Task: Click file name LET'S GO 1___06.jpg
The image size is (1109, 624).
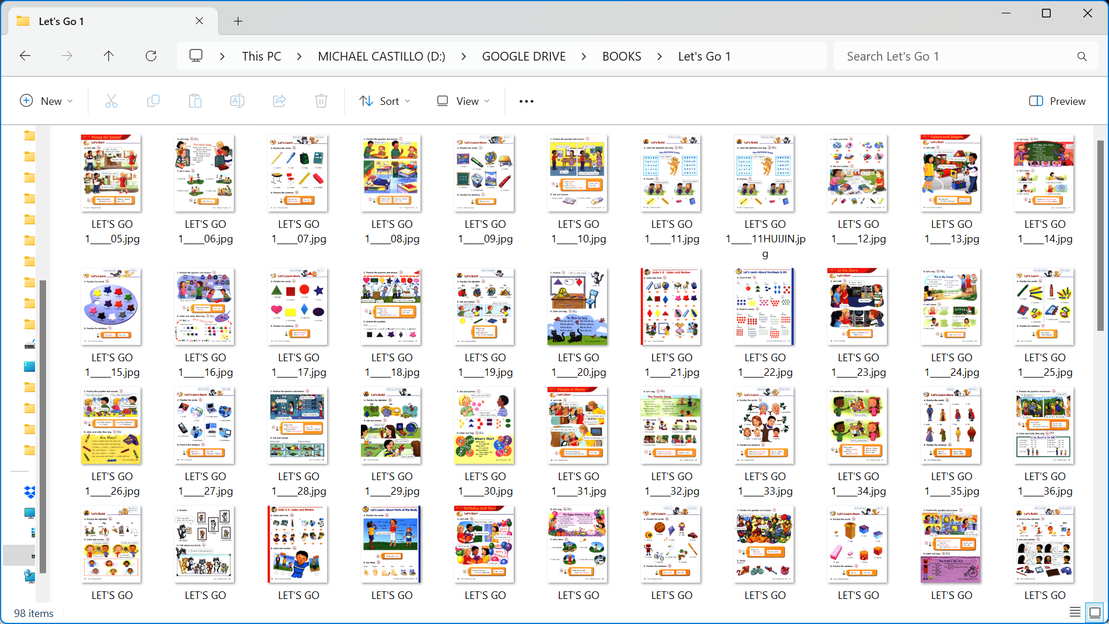Action: click(x=205, y=231)
